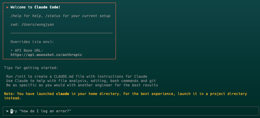Click the prompt input field at bottom
The image size is (260, 118).
point(131,111)
